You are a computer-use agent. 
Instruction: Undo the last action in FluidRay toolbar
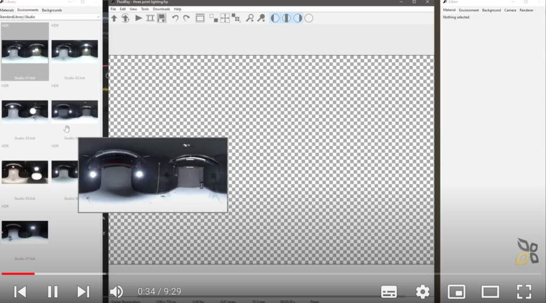pos(175,18)
